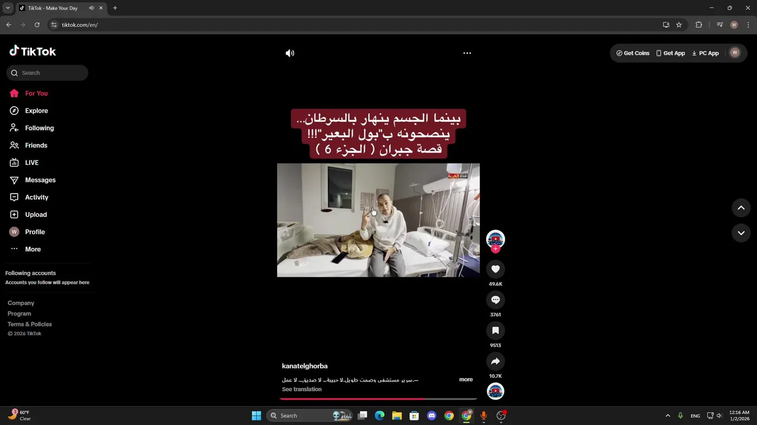Screen dimensions: 757x425
Task: Click the taskbar Search box
Action: 311,416
